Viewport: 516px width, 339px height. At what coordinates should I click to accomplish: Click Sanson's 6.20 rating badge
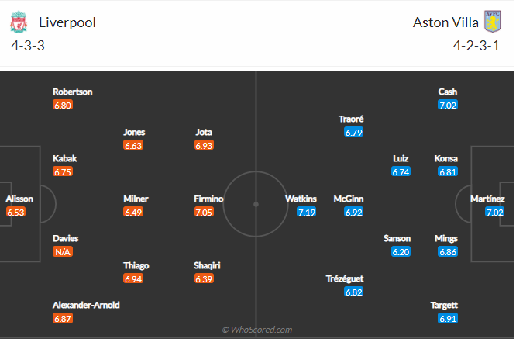[x=401, y=252]
